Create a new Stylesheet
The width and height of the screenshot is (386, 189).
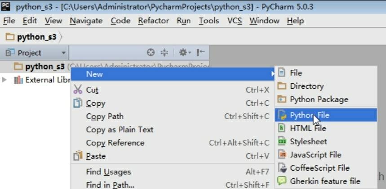tap(308, 142)
